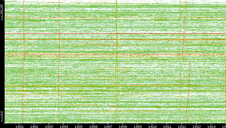Click the 14:01 time axis label

pos(19,126)
